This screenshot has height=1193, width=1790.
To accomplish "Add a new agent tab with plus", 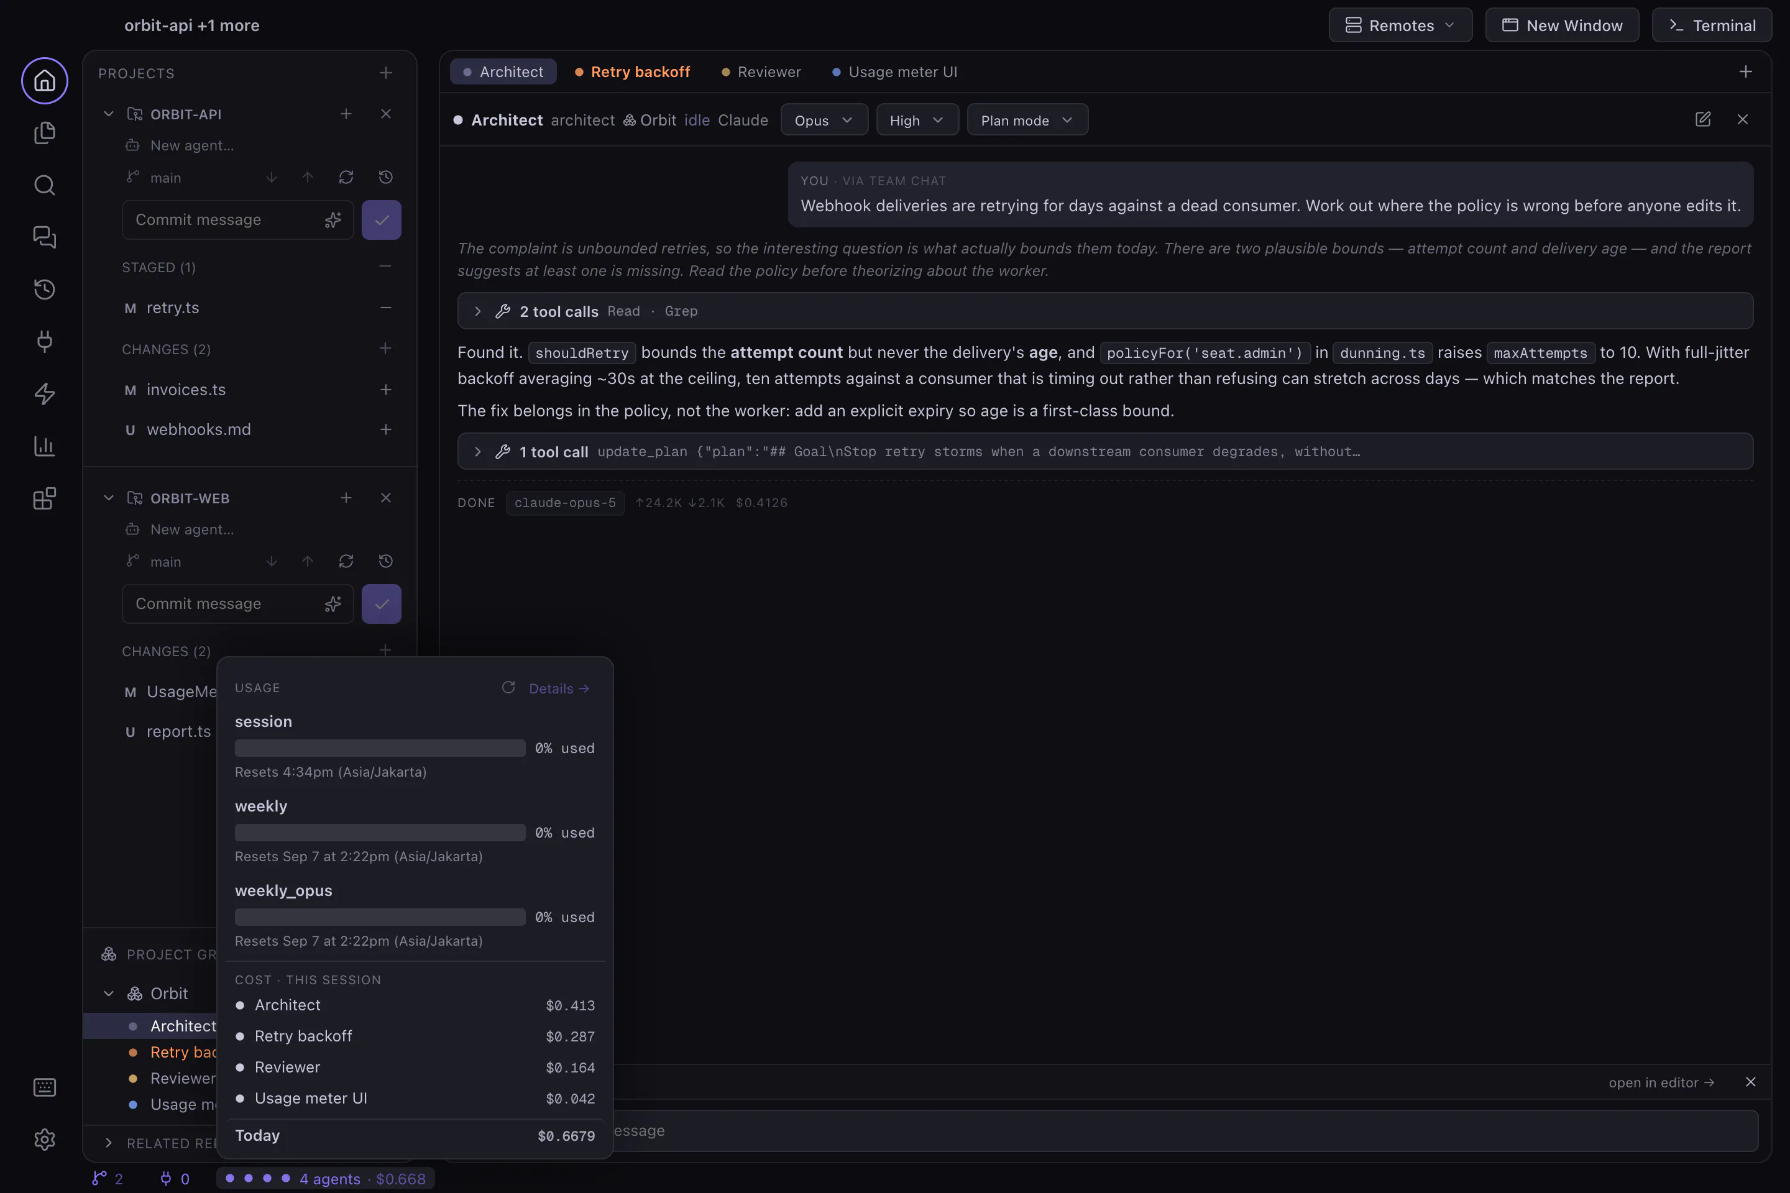I will 1746,71.
